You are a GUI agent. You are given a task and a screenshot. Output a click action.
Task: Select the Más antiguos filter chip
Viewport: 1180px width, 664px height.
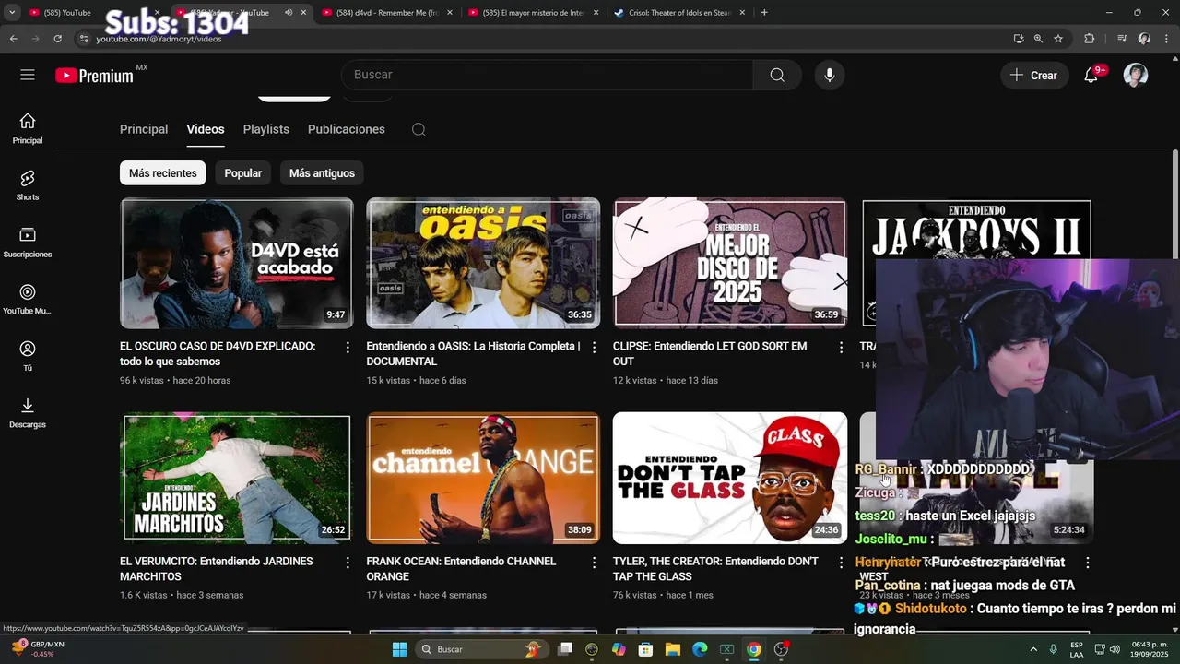tap(322, 173)
